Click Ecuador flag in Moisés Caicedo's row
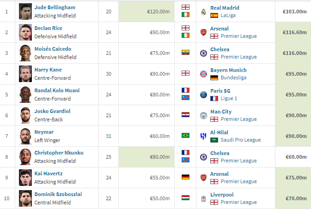This screenshot has height=209, width=311. [x=185, y=53]
